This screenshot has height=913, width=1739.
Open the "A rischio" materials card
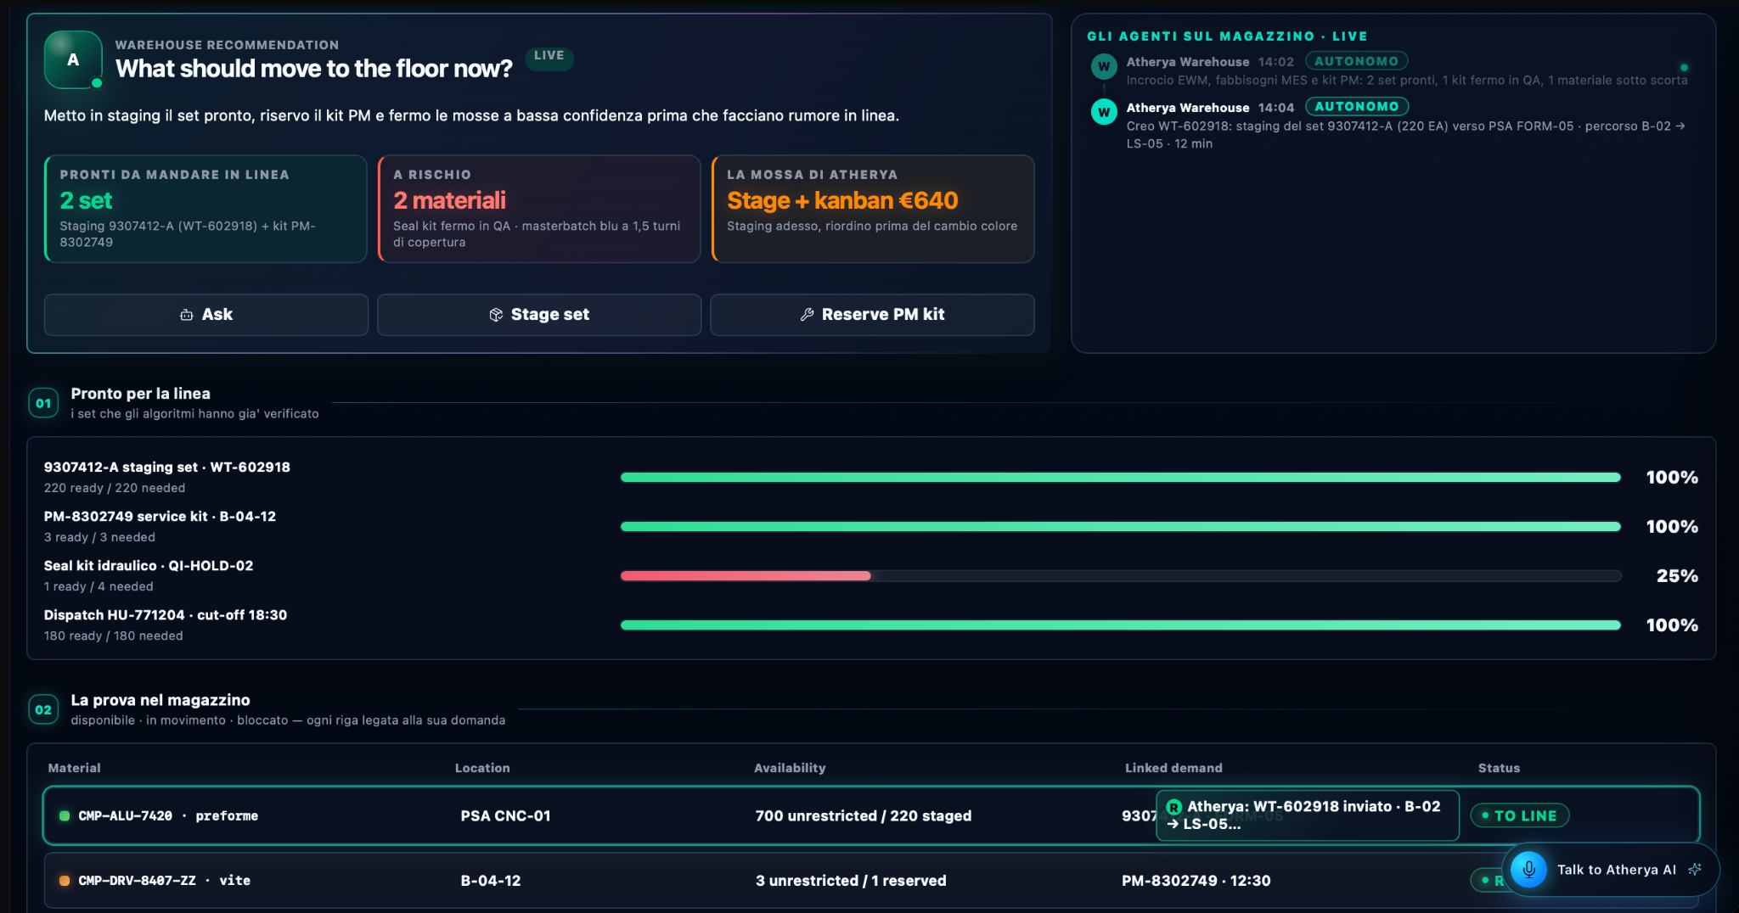click(539, 209)
